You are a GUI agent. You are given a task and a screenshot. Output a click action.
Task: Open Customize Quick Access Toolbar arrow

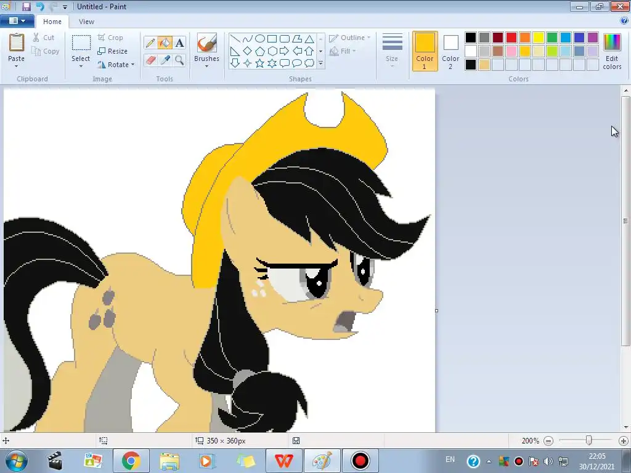click(65, 7)
